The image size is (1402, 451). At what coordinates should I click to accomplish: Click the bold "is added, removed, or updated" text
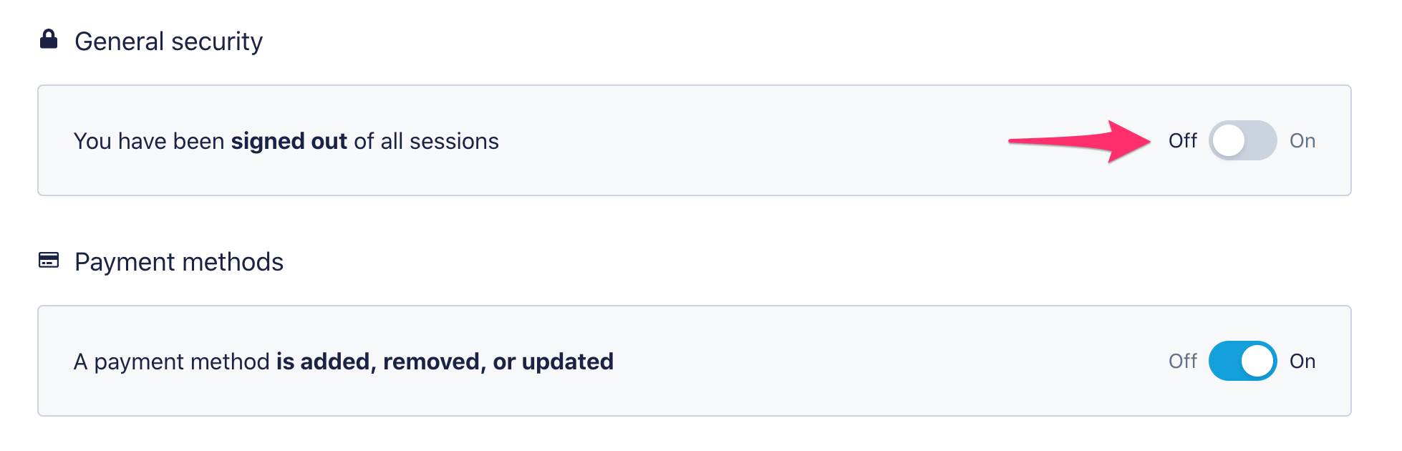445,362
